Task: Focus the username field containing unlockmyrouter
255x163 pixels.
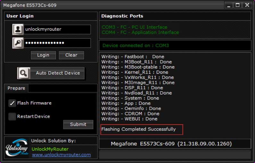Action: pos(57,29)
